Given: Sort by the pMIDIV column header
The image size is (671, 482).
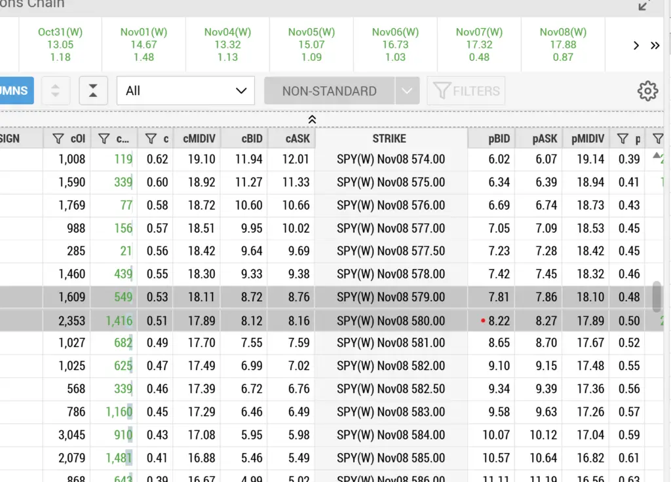Looking at the screenshot, I should (588, 139).
